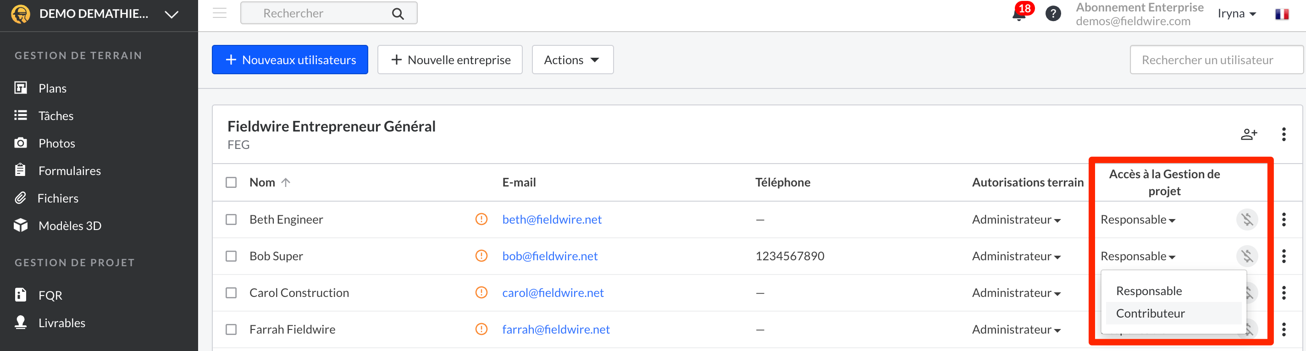Image resolution: width=1306 pixels, height=351 pixels.
Task: Open FQR in project management
Action: (39, 295)
